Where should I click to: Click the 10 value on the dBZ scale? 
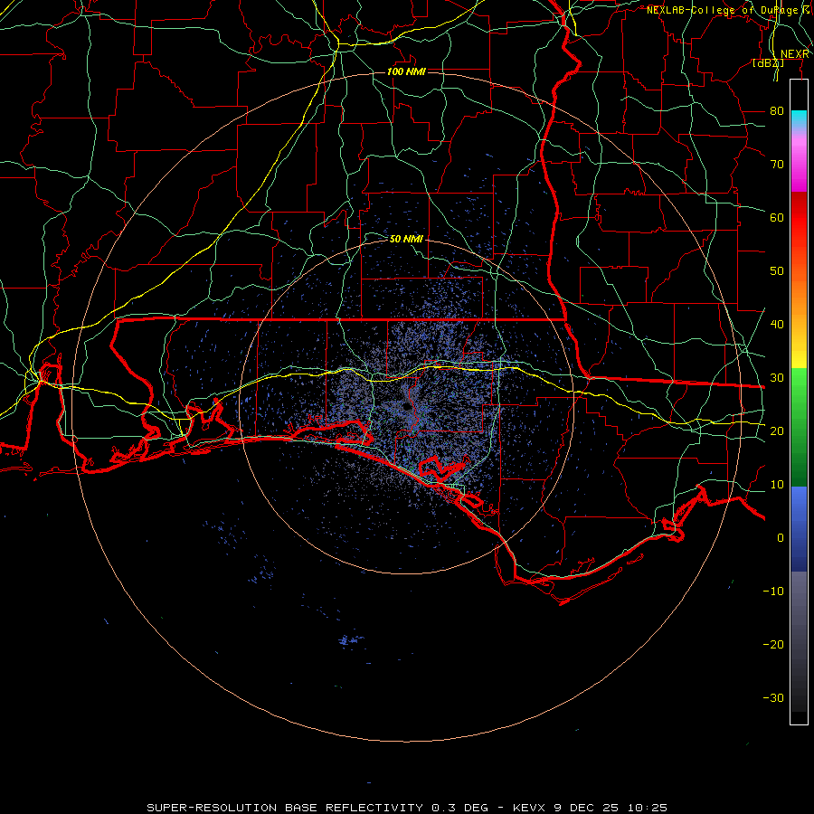pos(777,485)
